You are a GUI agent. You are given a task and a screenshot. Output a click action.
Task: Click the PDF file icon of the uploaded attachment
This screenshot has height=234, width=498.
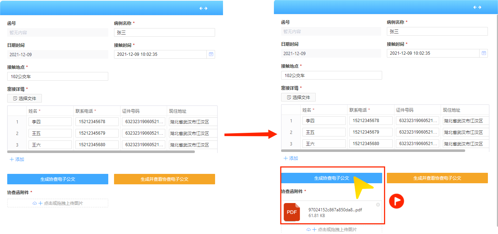tap(292, 212)
